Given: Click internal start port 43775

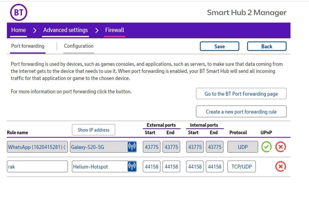Looking at the screenshot, I should [x=195, y=147].
